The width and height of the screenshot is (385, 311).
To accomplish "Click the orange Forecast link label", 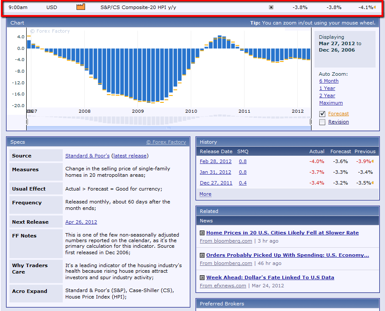I will (x=338, y=114).
